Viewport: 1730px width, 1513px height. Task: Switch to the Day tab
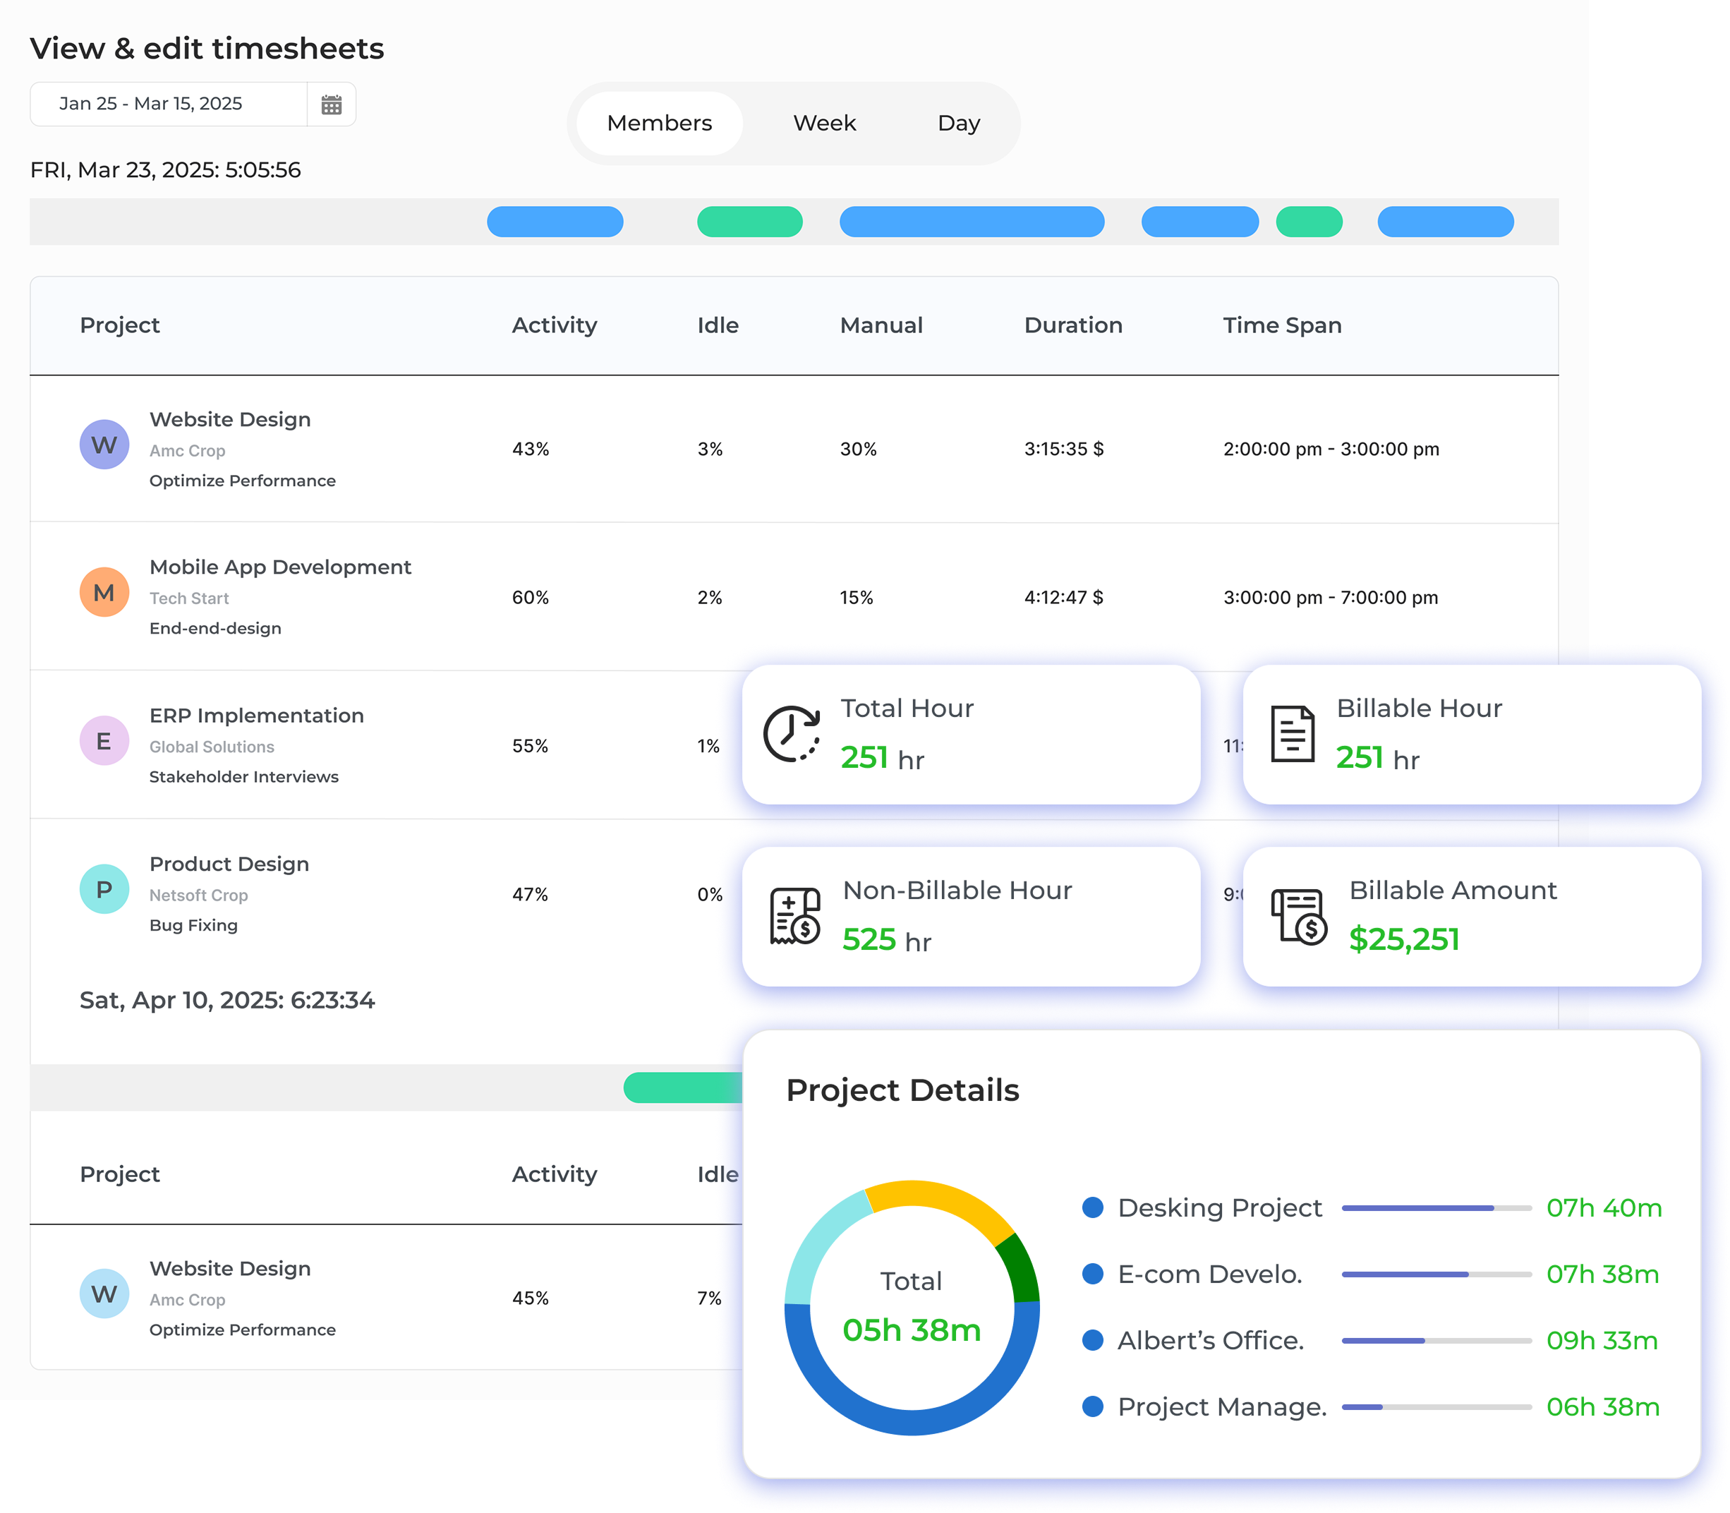click(x=959, y=122)
